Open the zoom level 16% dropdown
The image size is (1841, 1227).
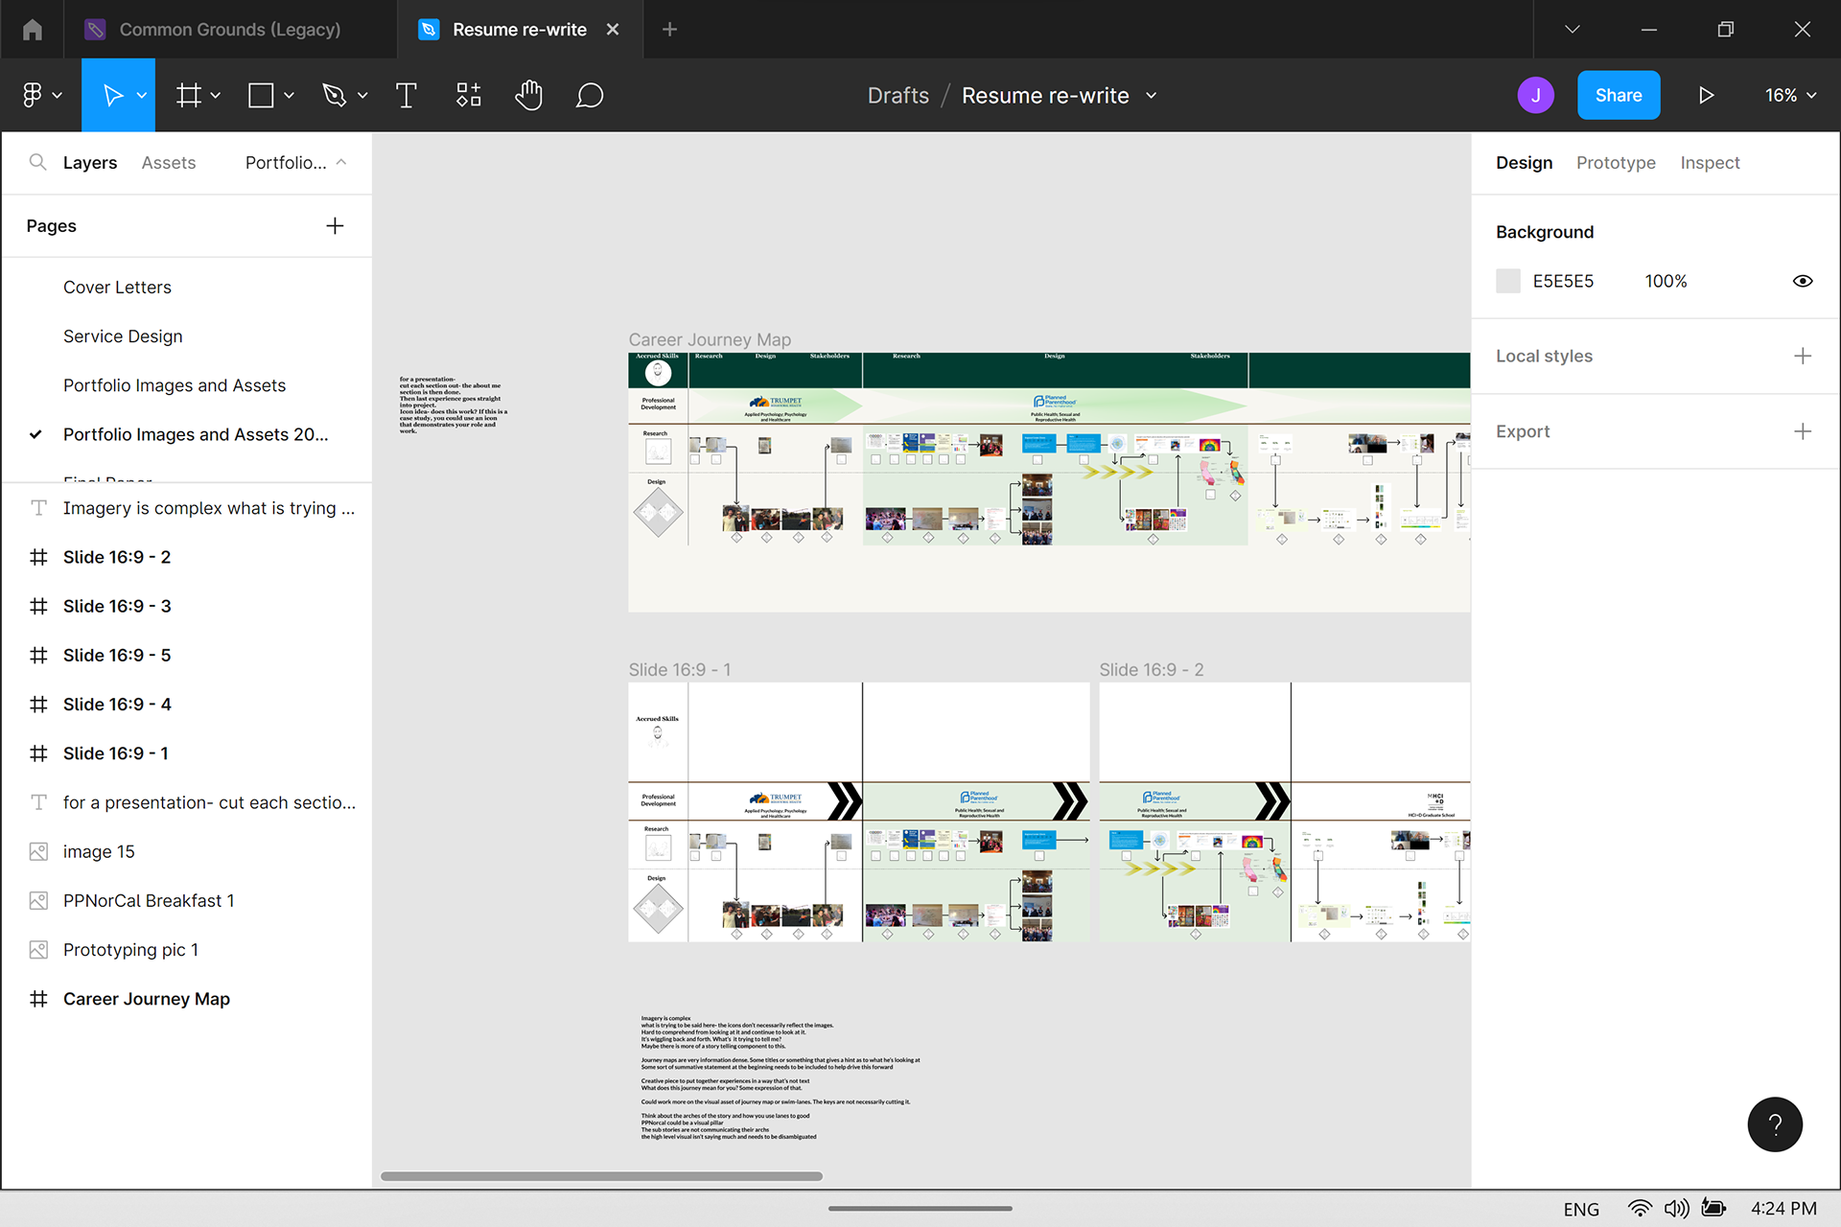point(1790,95)
